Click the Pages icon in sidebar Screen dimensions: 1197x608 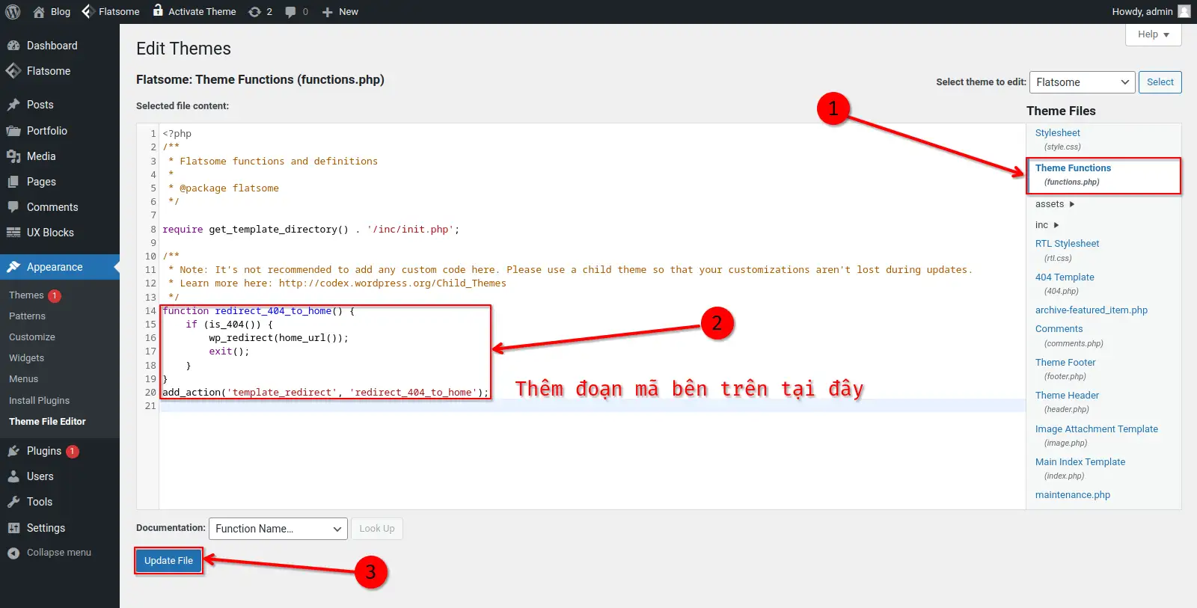[x=13, y=182]
